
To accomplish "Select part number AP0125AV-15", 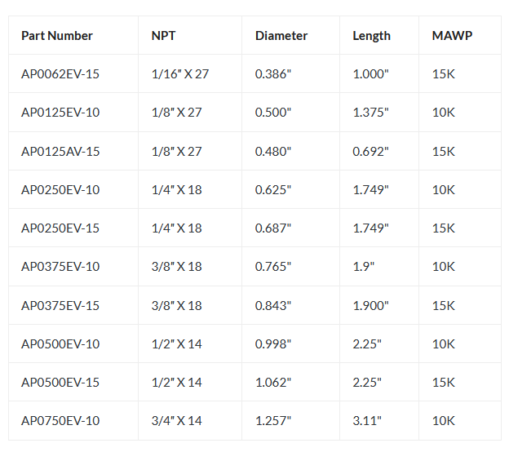I will point(60,152).
